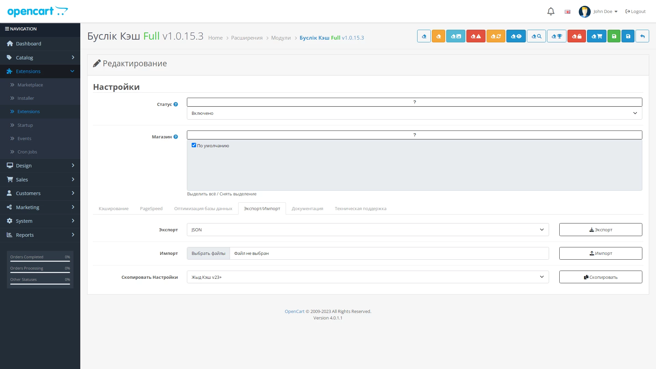The width and height of the screenshot is (656, 369).
Task: Toggle the По умолчанию store checkbox
Action: click(x=194, y=145)
